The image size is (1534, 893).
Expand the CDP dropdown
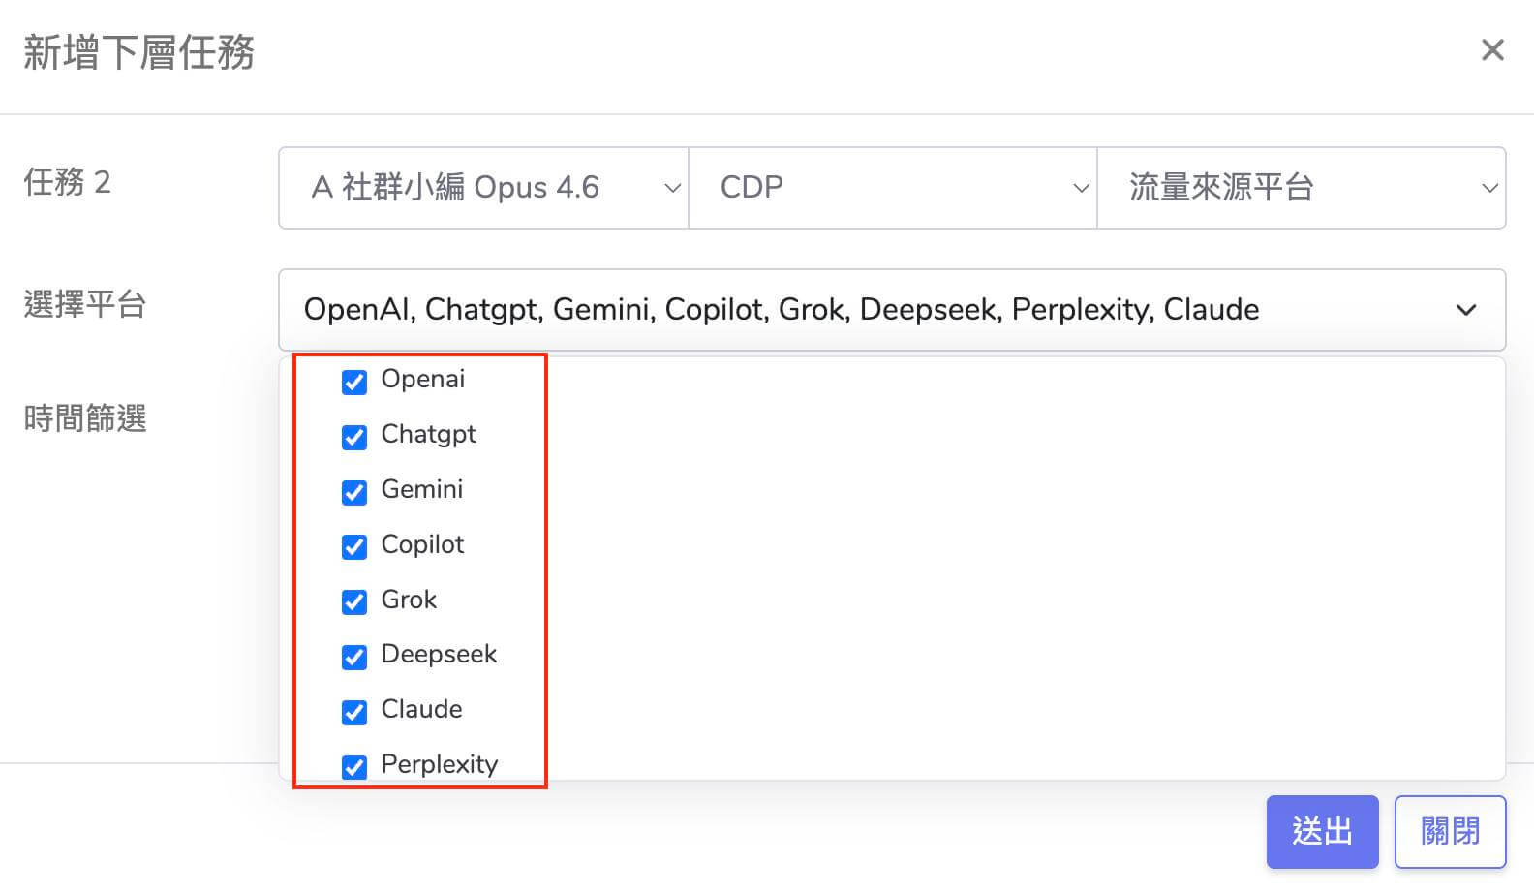click(892, 188)
